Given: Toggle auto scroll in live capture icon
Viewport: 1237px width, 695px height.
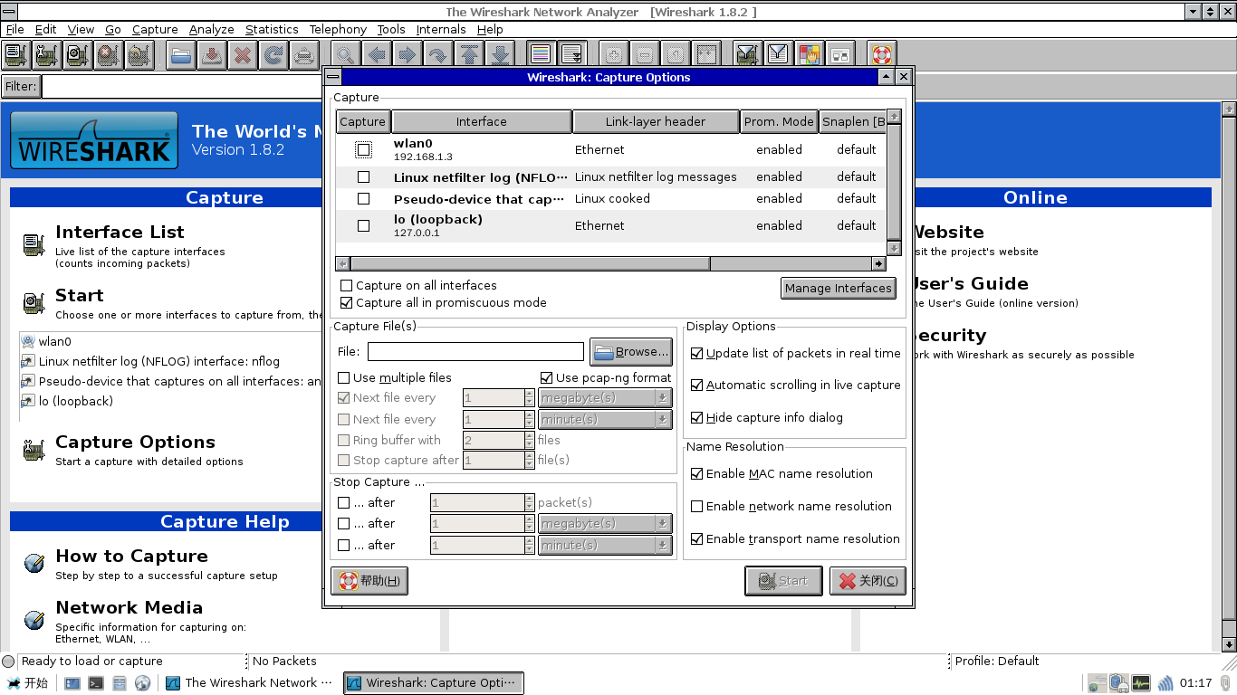Looking at the screenshot, I should coord(572,55).
